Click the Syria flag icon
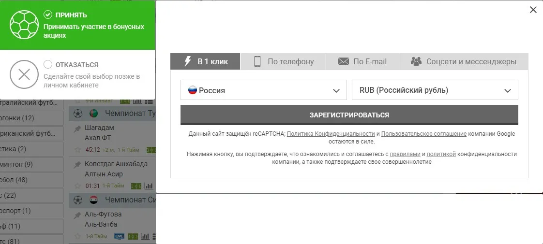Viewport: 543px width, 244px height. 93,200
